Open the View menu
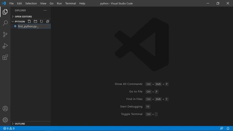233x131 pixels. pyautogui.click(x=43, y=3)
